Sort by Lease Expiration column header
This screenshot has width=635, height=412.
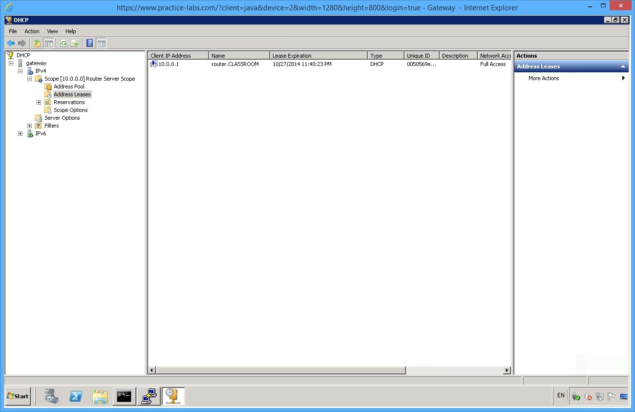317,56
